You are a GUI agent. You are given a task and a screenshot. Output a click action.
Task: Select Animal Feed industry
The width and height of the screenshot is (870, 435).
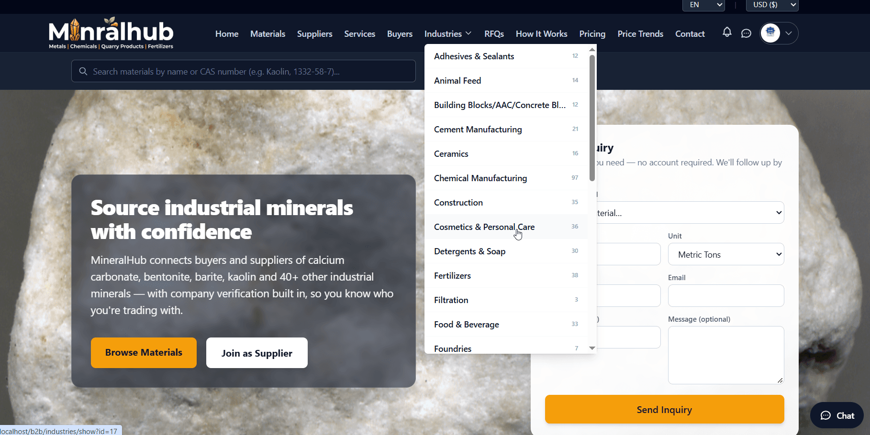coord(506,80)
